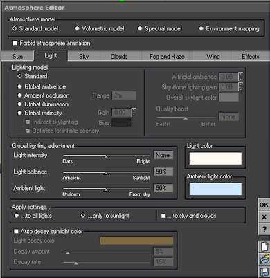The image size is (270, 278).
Task: Click the Light balance 50% field
Action: (163, 172)
